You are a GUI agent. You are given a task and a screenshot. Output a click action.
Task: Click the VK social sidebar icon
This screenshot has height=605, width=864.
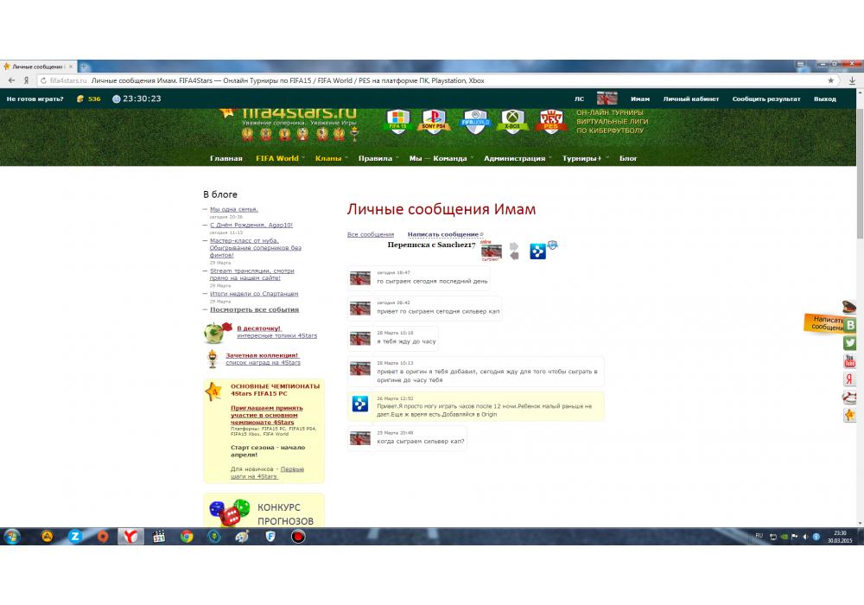pyautogui.click(x=850, y=325)
